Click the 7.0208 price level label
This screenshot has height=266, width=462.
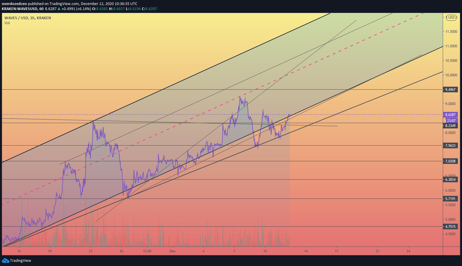tap(450, 161)
